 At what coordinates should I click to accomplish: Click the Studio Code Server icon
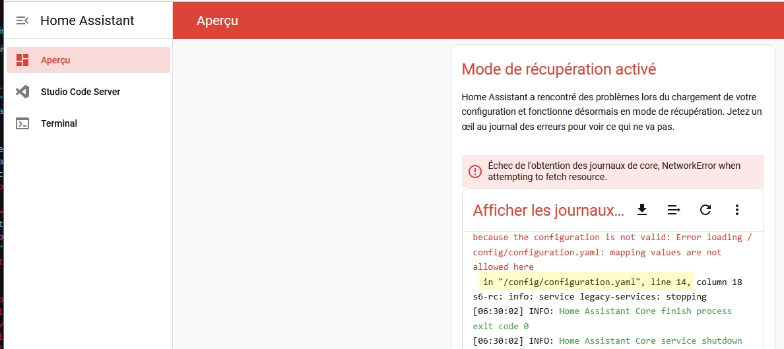[x=22, y=92]
